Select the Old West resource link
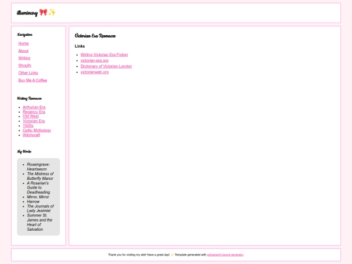The height and width of the screenshot is (264, 352). (31, 117)
